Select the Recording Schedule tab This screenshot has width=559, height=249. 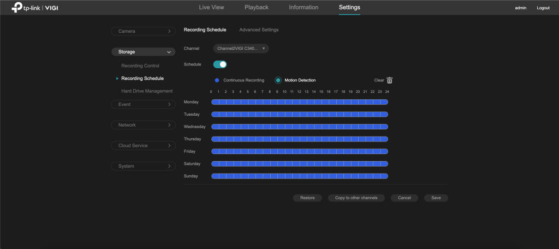click(205, 30)
